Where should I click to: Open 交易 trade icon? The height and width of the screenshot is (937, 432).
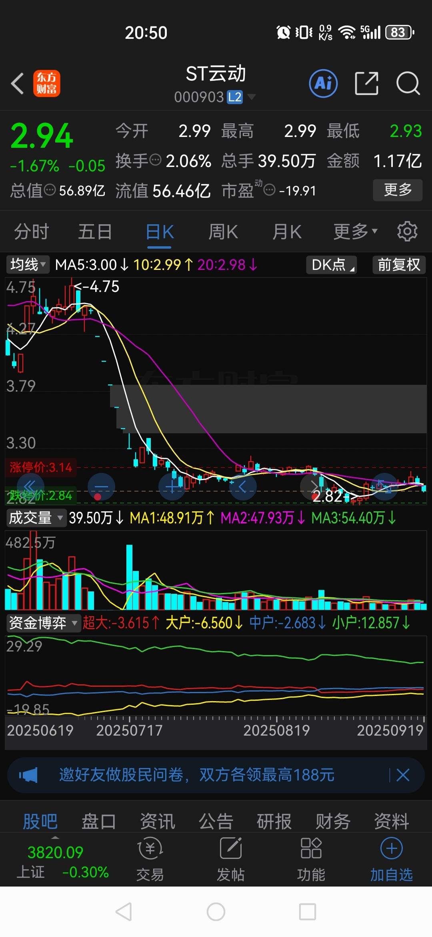point(150,860)
